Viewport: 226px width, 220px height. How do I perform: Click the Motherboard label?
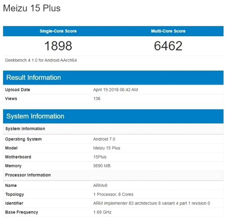18,157
